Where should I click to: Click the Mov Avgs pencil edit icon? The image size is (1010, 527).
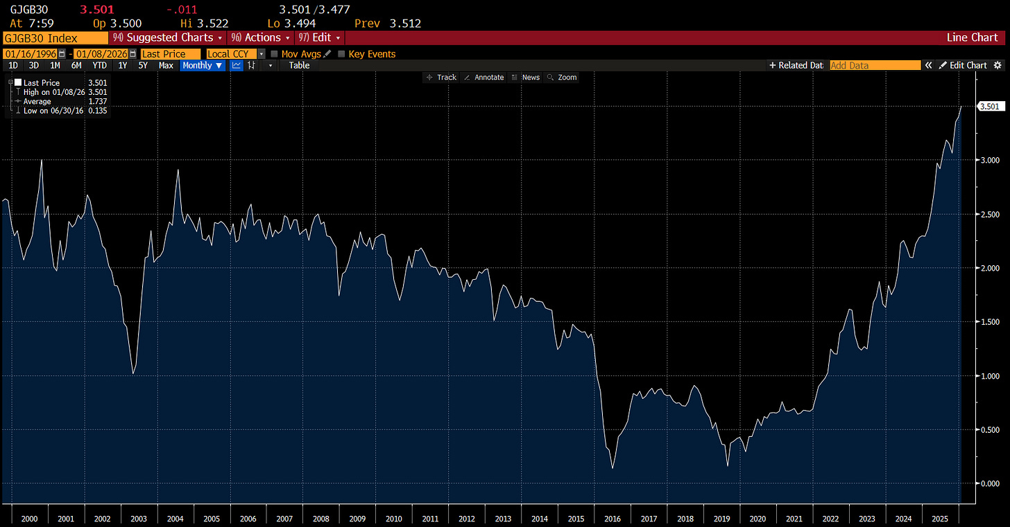pos(327,54)
